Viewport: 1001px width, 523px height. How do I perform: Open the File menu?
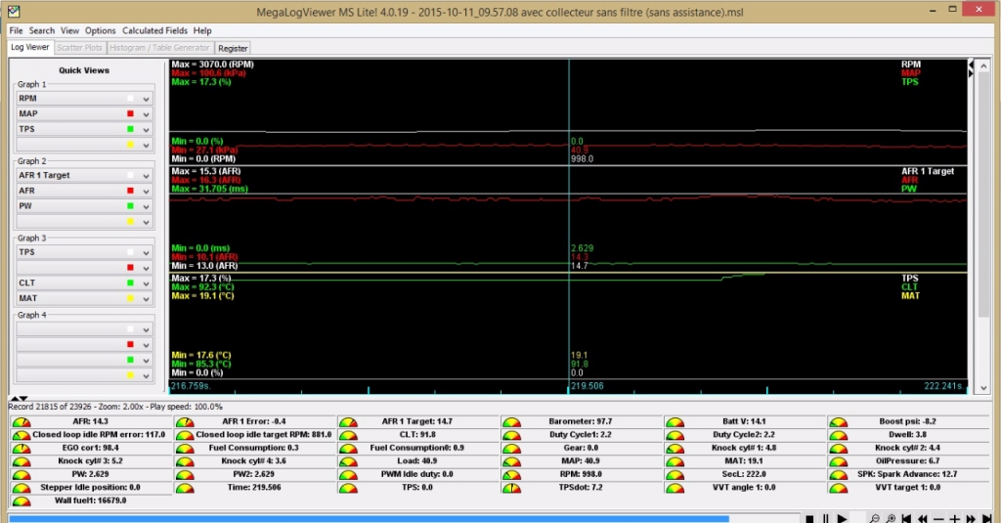coord(16,30)
